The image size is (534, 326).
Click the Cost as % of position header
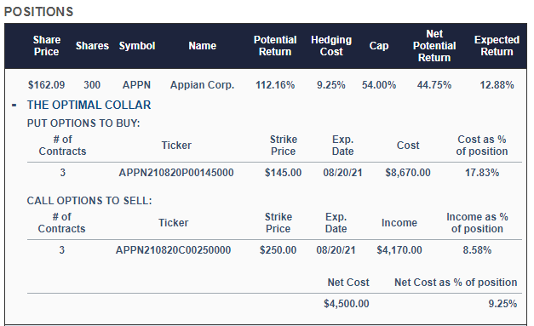(482, 145)
